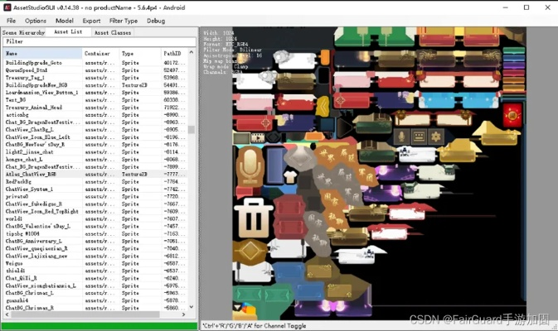Open the Filter Type dropdown menu
Image resolution: width=558 pixels, height=331 pixels.
coord(123,21)
